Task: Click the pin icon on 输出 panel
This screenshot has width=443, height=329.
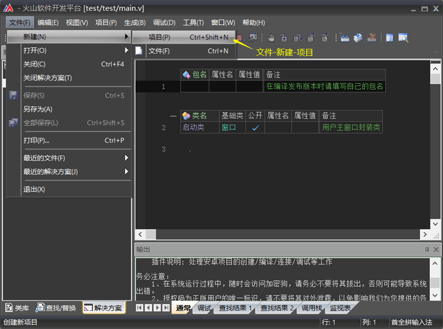Action: pos(427,250)
